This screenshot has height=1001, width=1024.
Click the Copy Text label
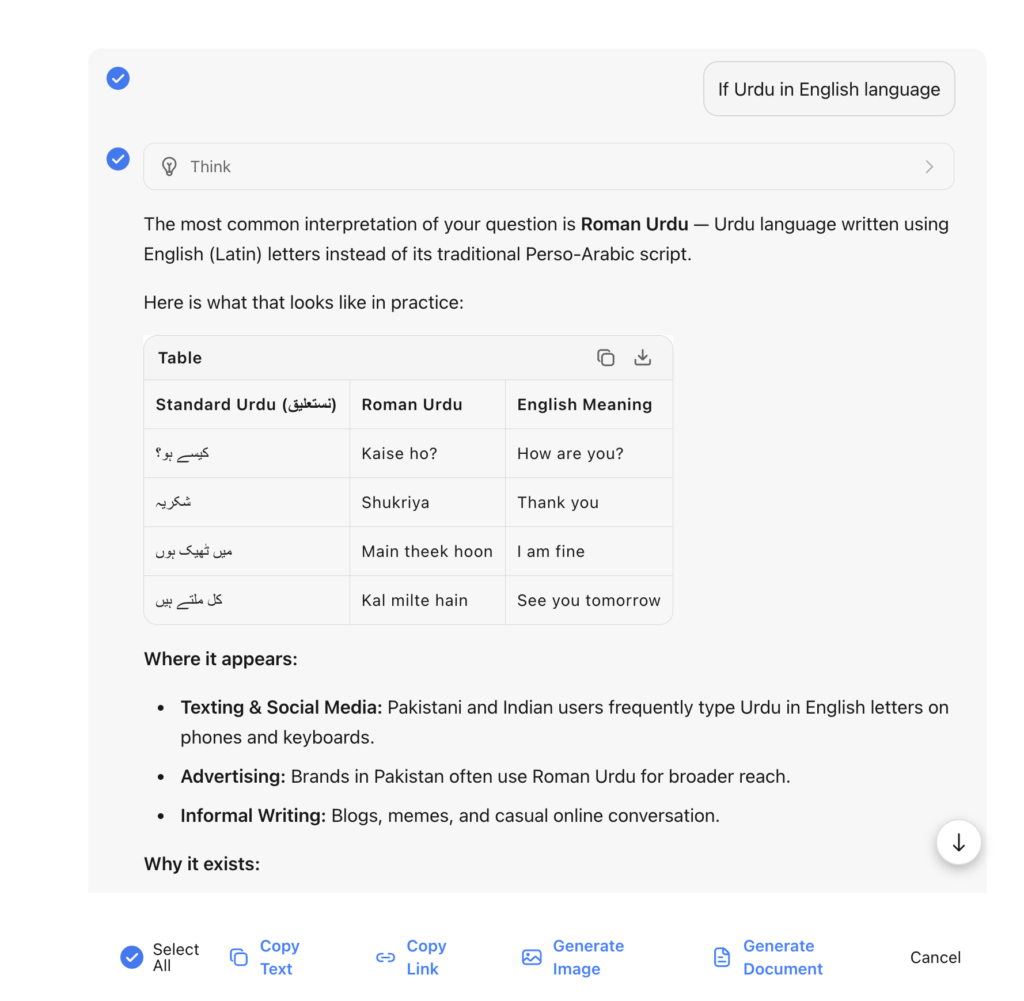click(279, 957)
